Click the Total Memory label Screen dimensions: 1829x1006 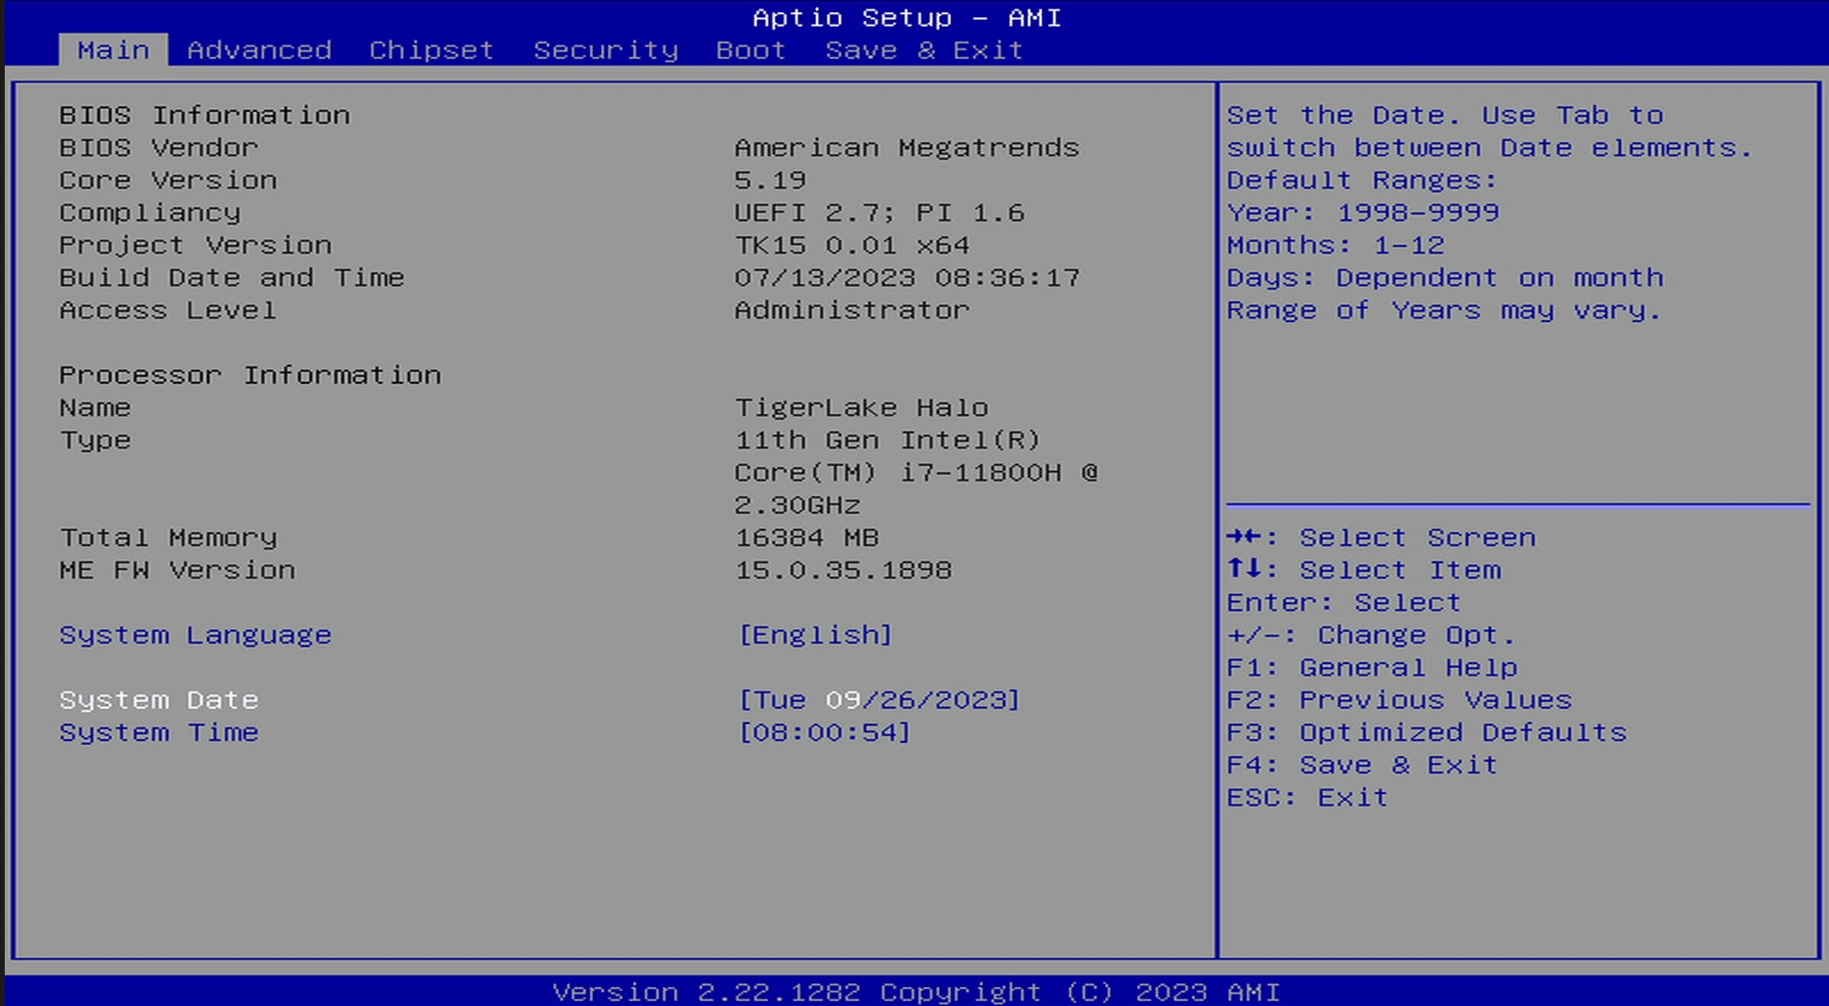[168, 538]
